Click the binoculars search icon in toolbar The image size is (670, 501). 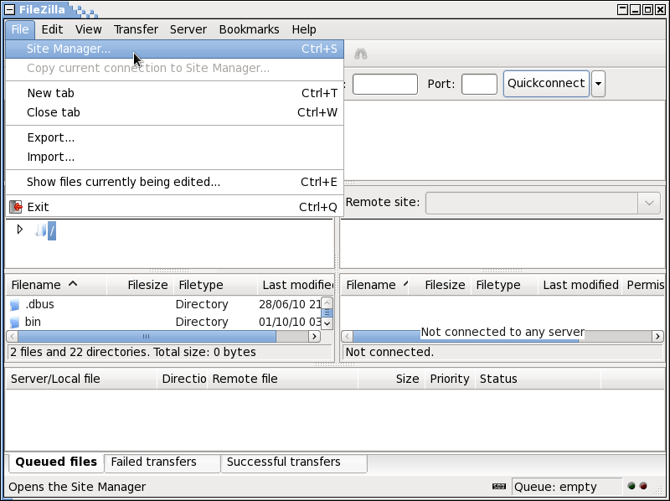[361, 54]
